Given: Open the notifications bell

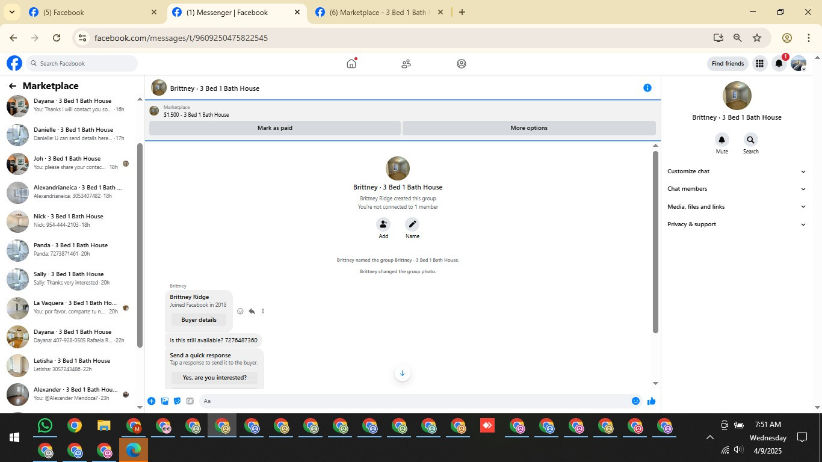Looking at the screenshot, I should tap(779, 63).
